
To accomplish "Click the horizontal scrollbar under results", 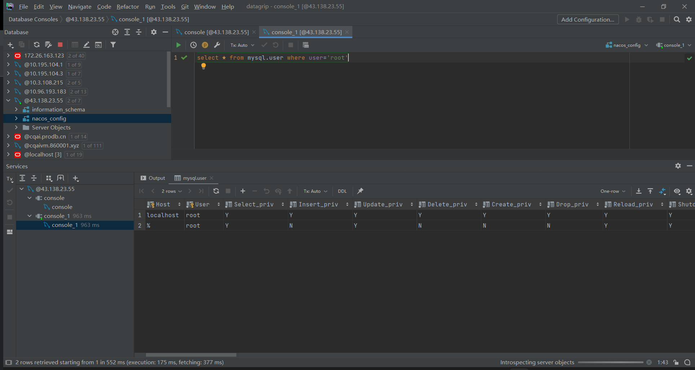I will [191, 355].
